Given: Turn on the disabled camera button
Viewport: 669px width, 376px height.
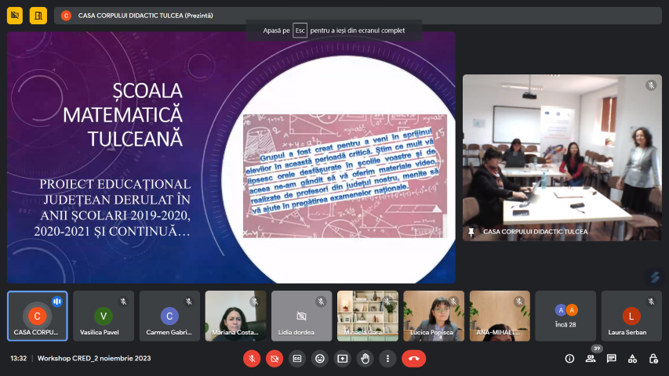Looking at the screenshot, I should click(274, 358).
